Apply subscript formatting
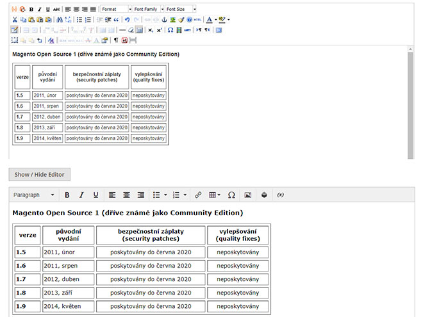 [x=151, y=30]
